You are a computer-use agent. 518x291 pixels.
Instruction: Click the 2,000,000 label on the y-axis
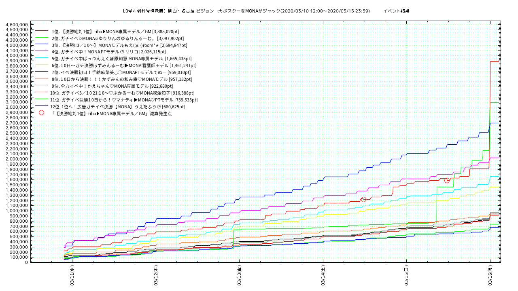pos(16,159)
